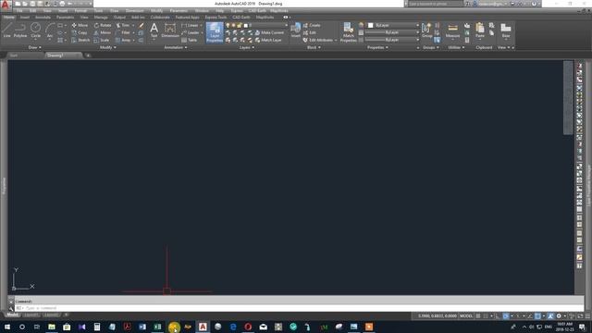This screenshot has height=333, width=592.
Task: Select the Line tool
Action: (x=6, y=31)
